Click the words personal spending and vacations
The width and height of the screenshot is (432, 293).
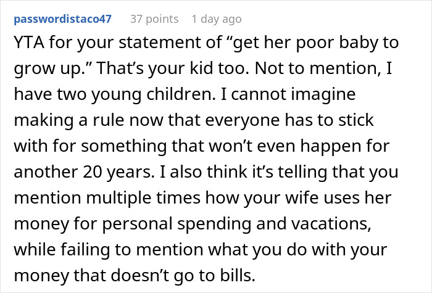[236, 224]
